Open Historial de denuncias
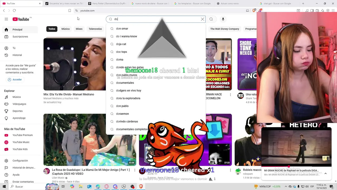337x190 pixels. (x=21, y=168)
